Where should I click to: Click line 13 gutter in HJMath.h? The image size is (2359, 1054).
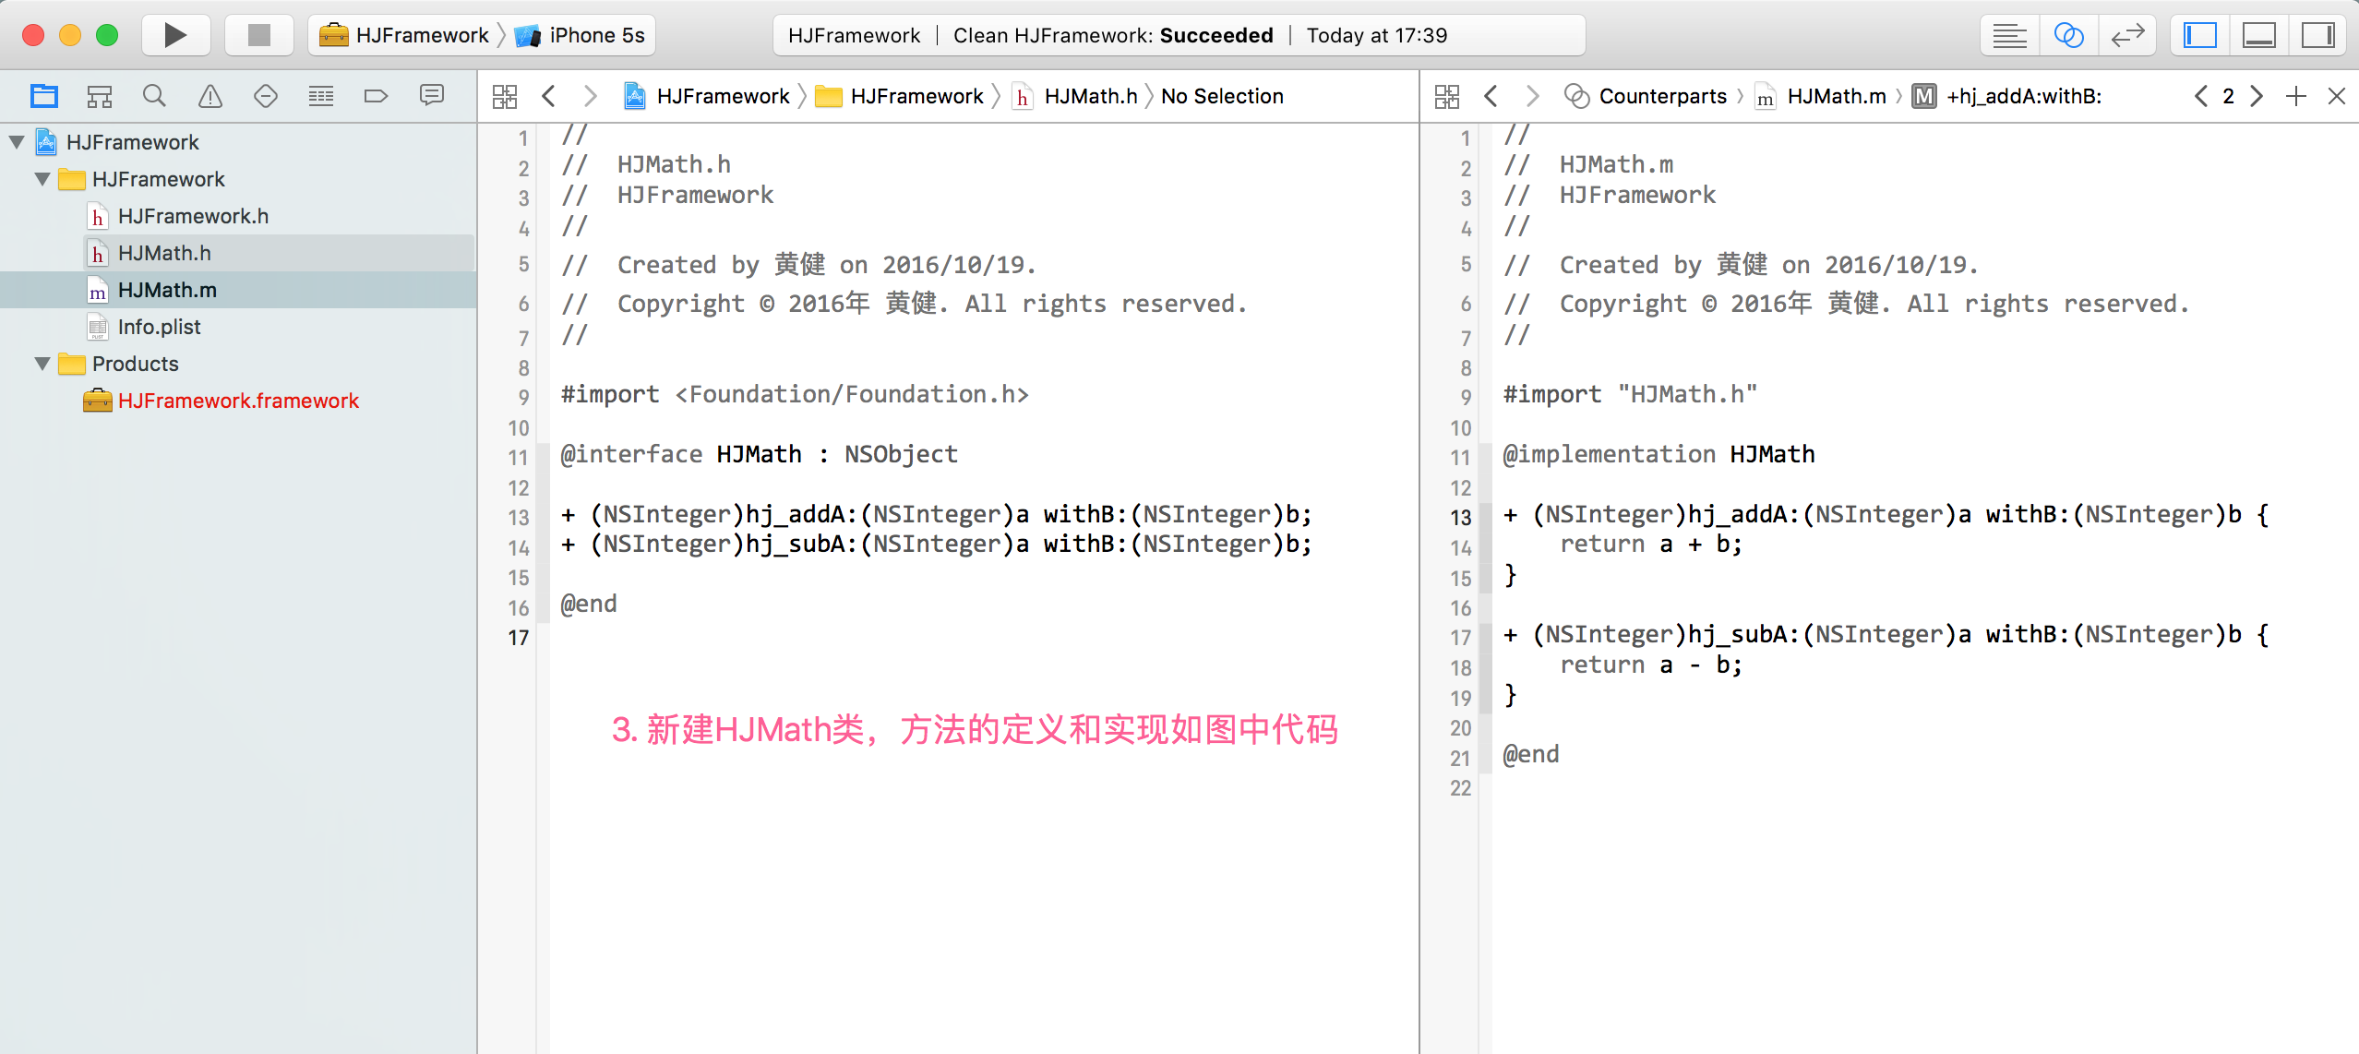[519, 517]
